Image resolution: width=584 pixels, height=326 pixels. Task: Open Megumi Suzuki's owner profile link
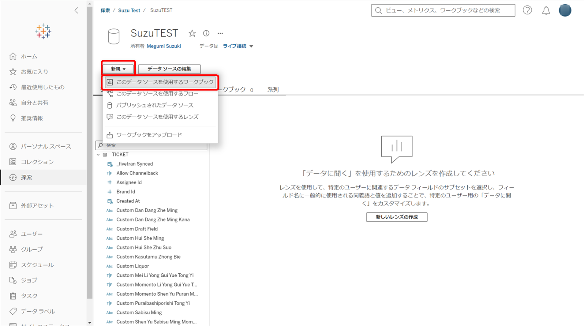coord(164,46)
